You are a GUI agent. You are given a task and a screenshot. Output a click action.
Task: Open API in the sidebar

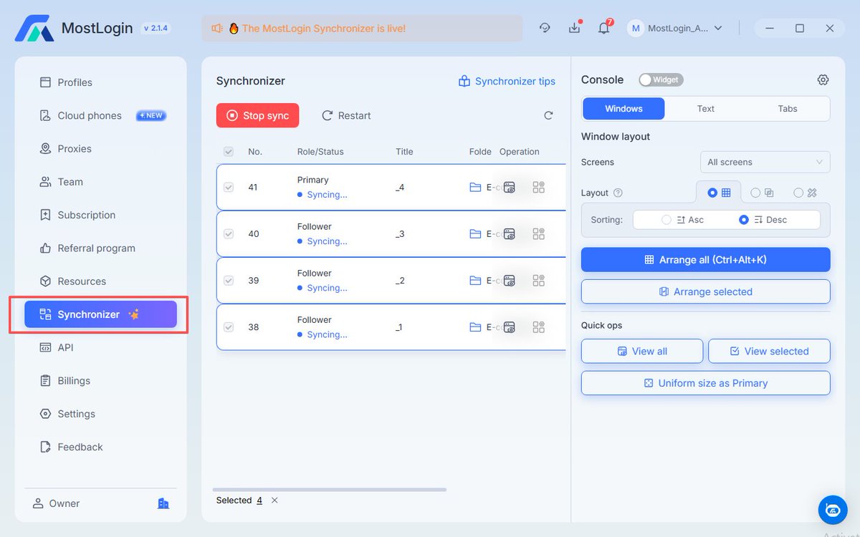point(100,347)
